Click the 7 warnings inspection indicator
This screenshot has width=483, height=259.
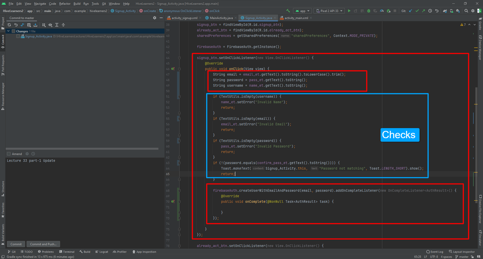point(463,25)
